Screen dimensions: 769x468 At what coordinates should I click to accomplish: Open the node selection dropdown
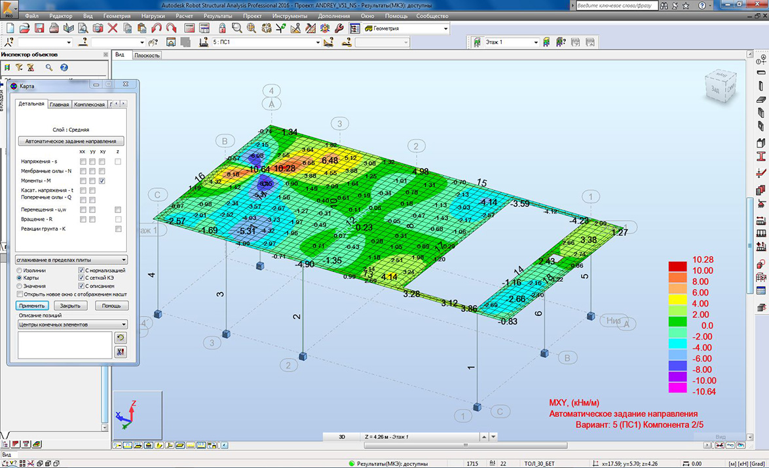69,42
